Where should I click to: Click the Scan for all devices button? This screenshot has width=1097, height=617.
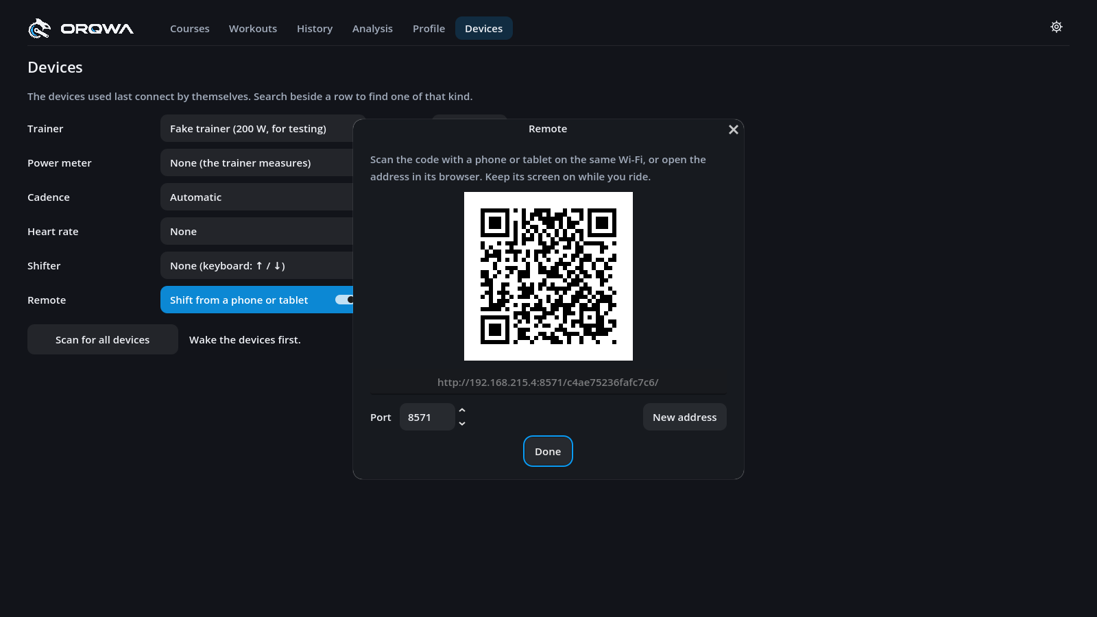pyautogui.click(x=103, y=340)
